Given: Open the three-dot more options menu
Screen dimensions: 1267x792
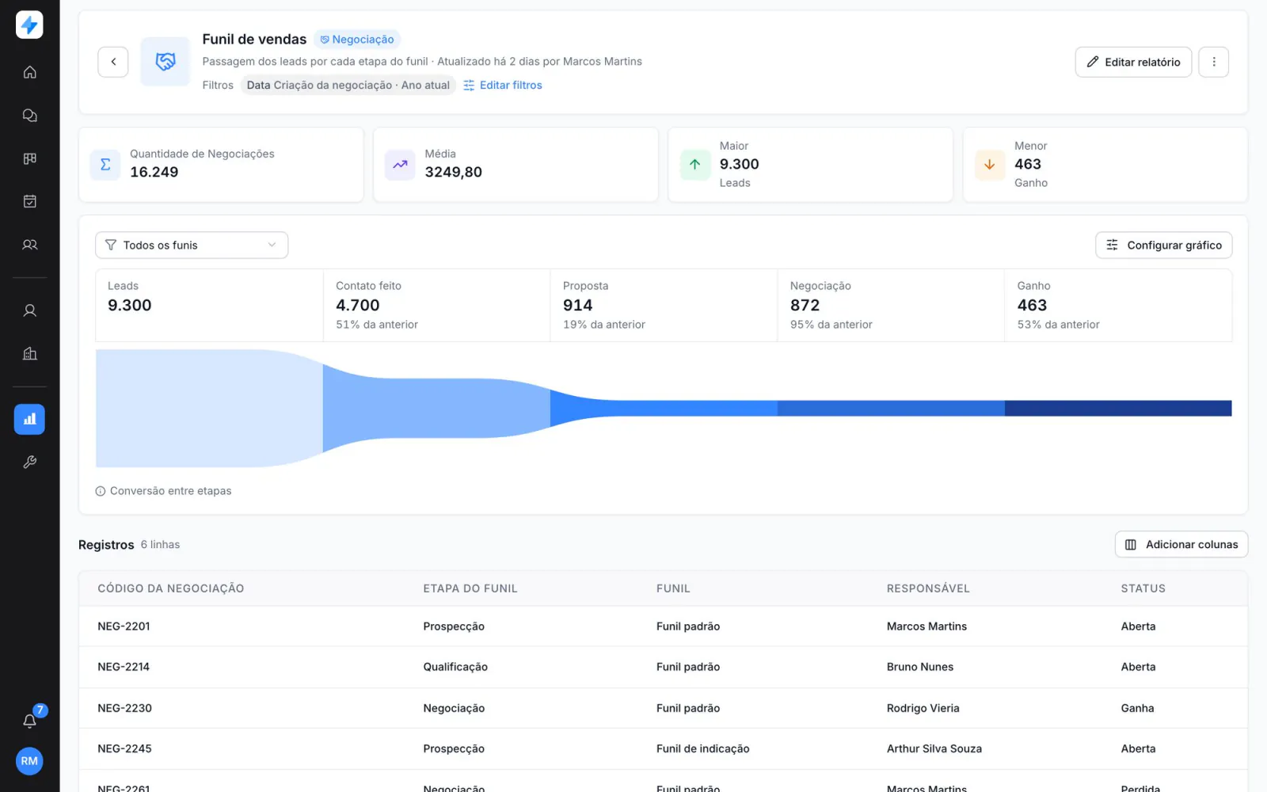Looking at the screenshot, I should pos(1213,62).
